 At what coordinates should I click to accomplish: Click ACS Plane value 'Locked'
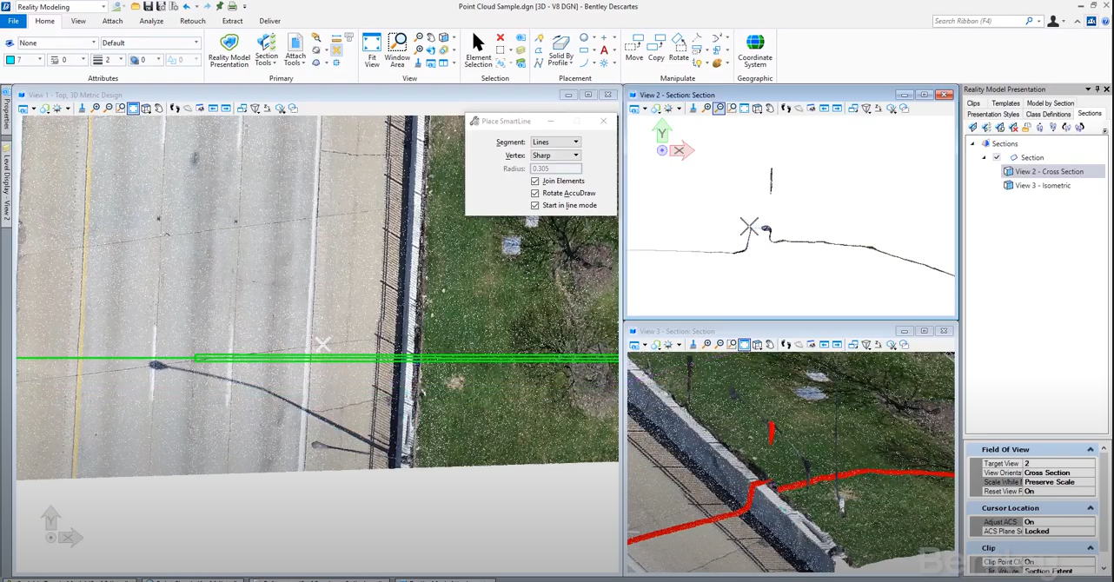(x=1058, y=531)
